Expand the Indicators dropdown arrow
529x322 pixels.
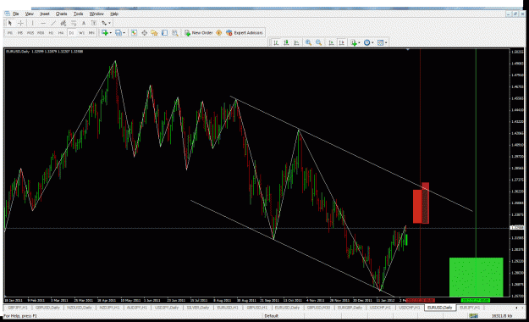(x=359, y=42)
